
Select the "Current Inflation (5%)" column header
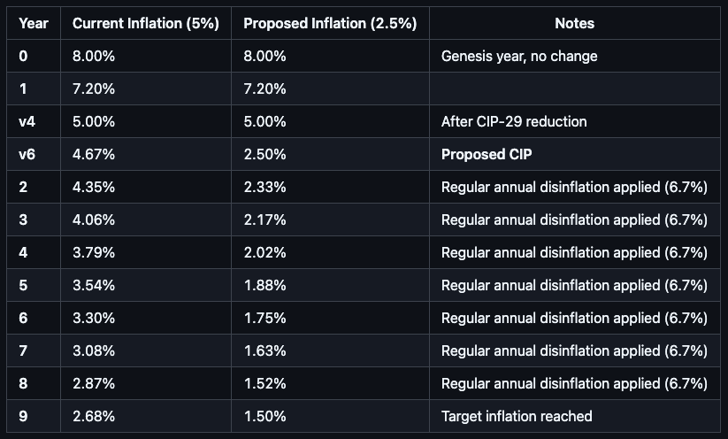(146, 24)
